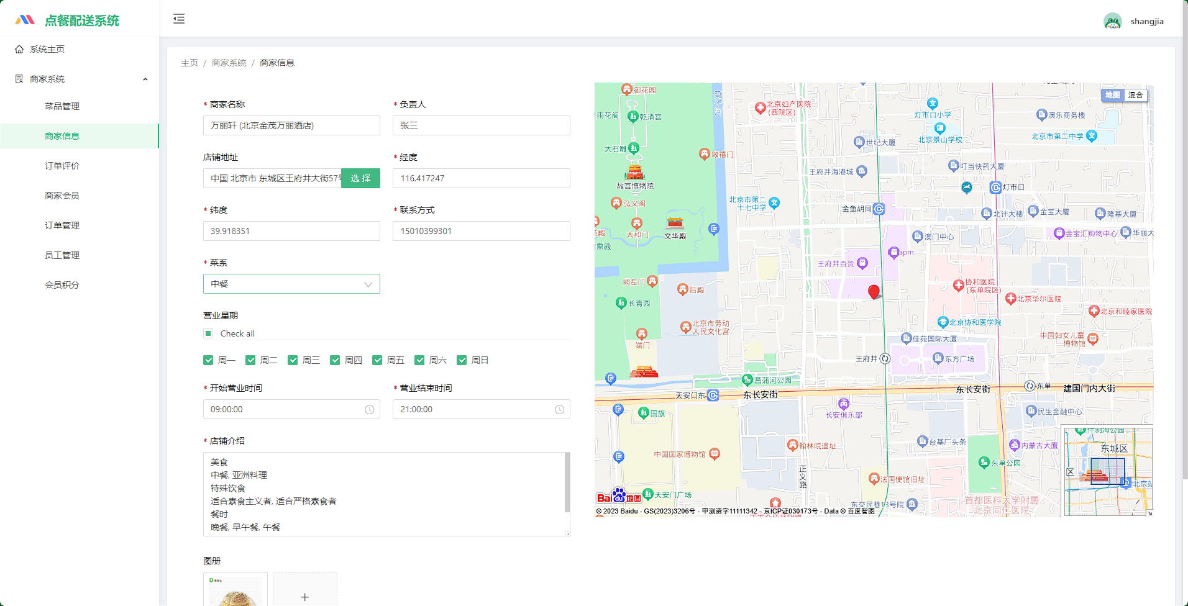Toggle the Check all checkbox
The image size is (1188, 606).
208,333
